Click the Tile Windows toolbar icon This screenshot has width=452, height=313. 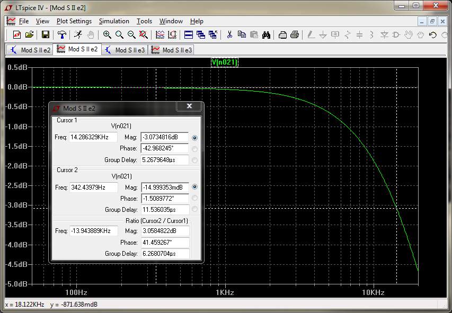pyautogui.click(x=189, y=35)
